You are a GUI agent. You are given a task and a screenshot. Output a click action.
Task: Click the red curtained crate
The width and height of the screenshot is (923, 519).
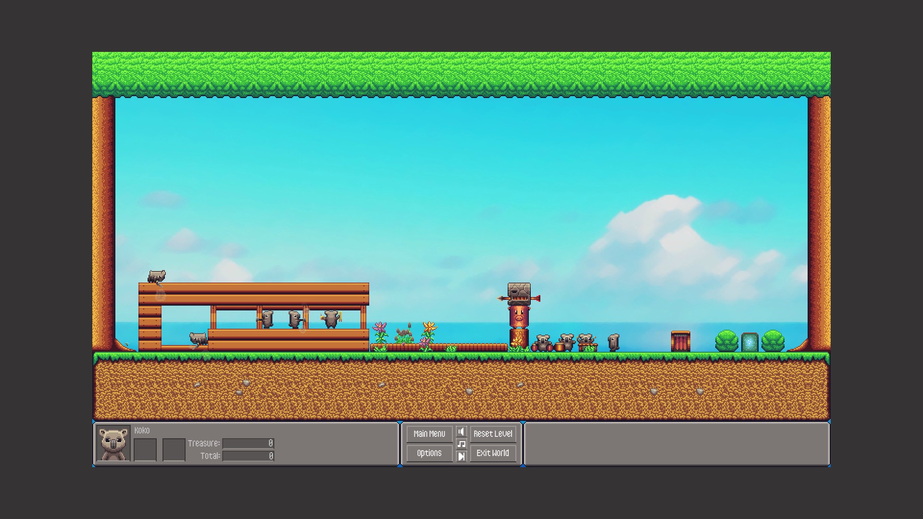pyautogui.click(x=680, y=342)
